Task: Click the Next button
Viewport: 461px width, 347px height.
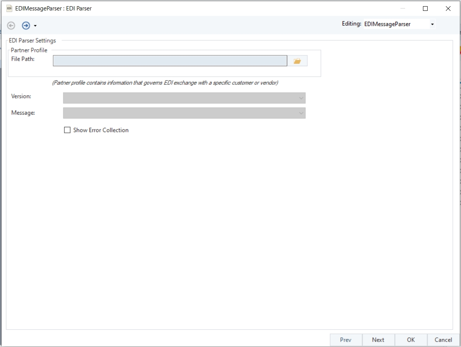Action: (x=378, y=340)
